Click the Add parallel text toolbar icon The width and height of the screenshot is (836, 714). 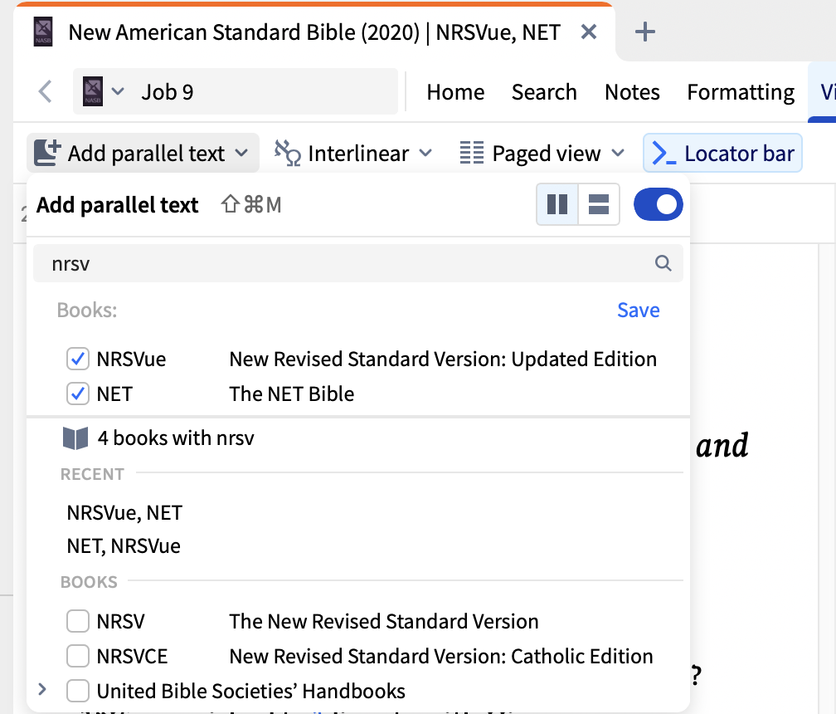tap(47, 154)
